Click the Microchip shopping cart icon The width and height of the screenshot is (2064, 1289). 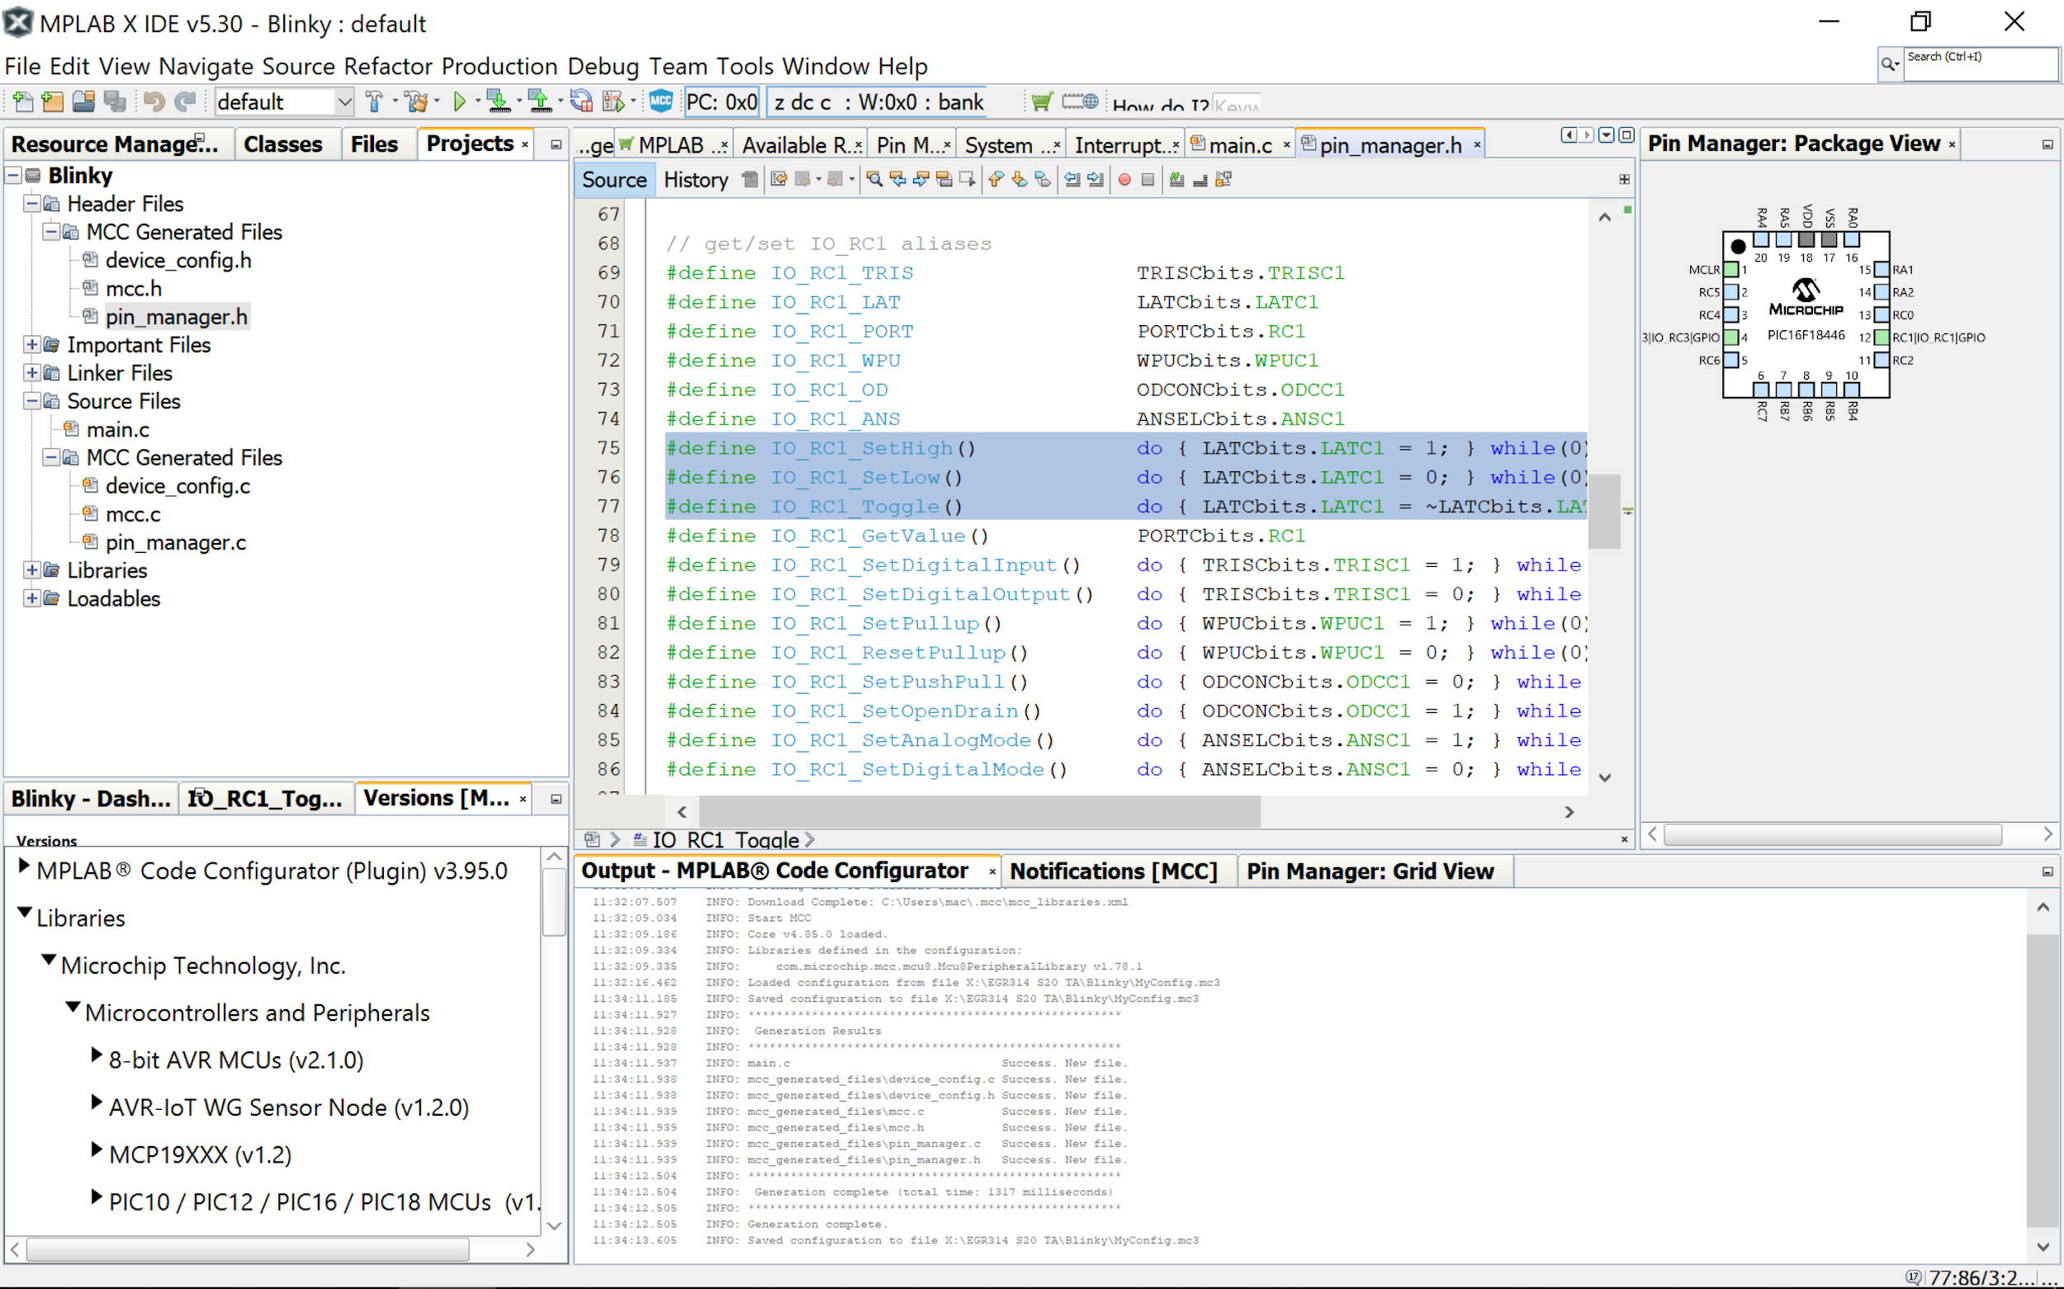1041,102
